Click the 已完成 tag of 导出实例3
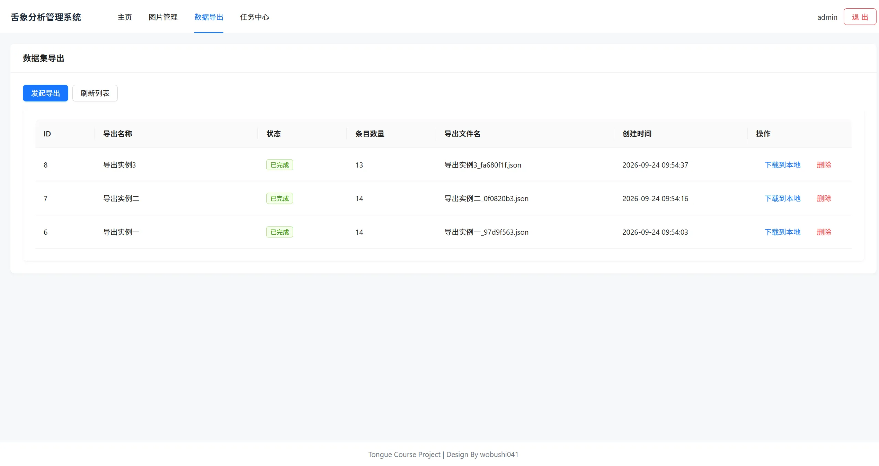This screenshot has height=466, width=879. click(x=279, y=165)
